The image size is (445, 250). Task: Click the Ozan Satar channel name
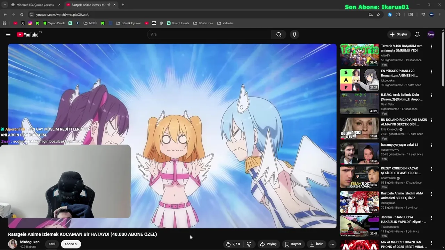point(388,105)
